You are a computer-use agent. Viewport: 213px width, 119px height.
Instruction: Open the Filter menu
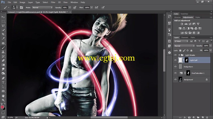pyautogui.click(x=53, y=2)
